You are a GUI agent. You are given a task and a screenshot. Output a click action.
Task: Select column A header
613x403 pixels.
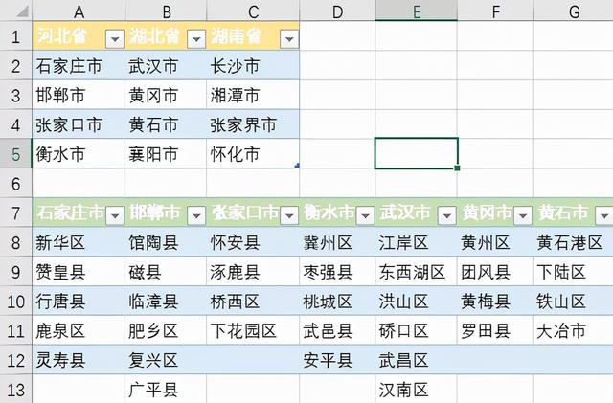click(79, 11)
